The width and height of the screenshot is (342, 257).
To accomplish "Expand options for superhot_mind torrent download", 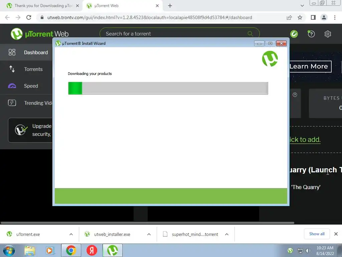I will click(x=227, y=234).
